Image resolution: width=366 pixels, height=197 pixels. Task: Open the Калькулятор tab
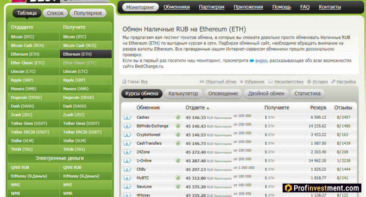pos(183,94)
